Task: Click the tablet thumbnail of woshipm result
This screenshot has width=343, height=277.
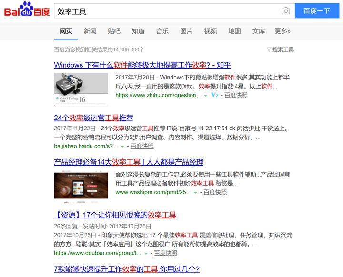Action: pyautogui.click(x=81, y=187)
